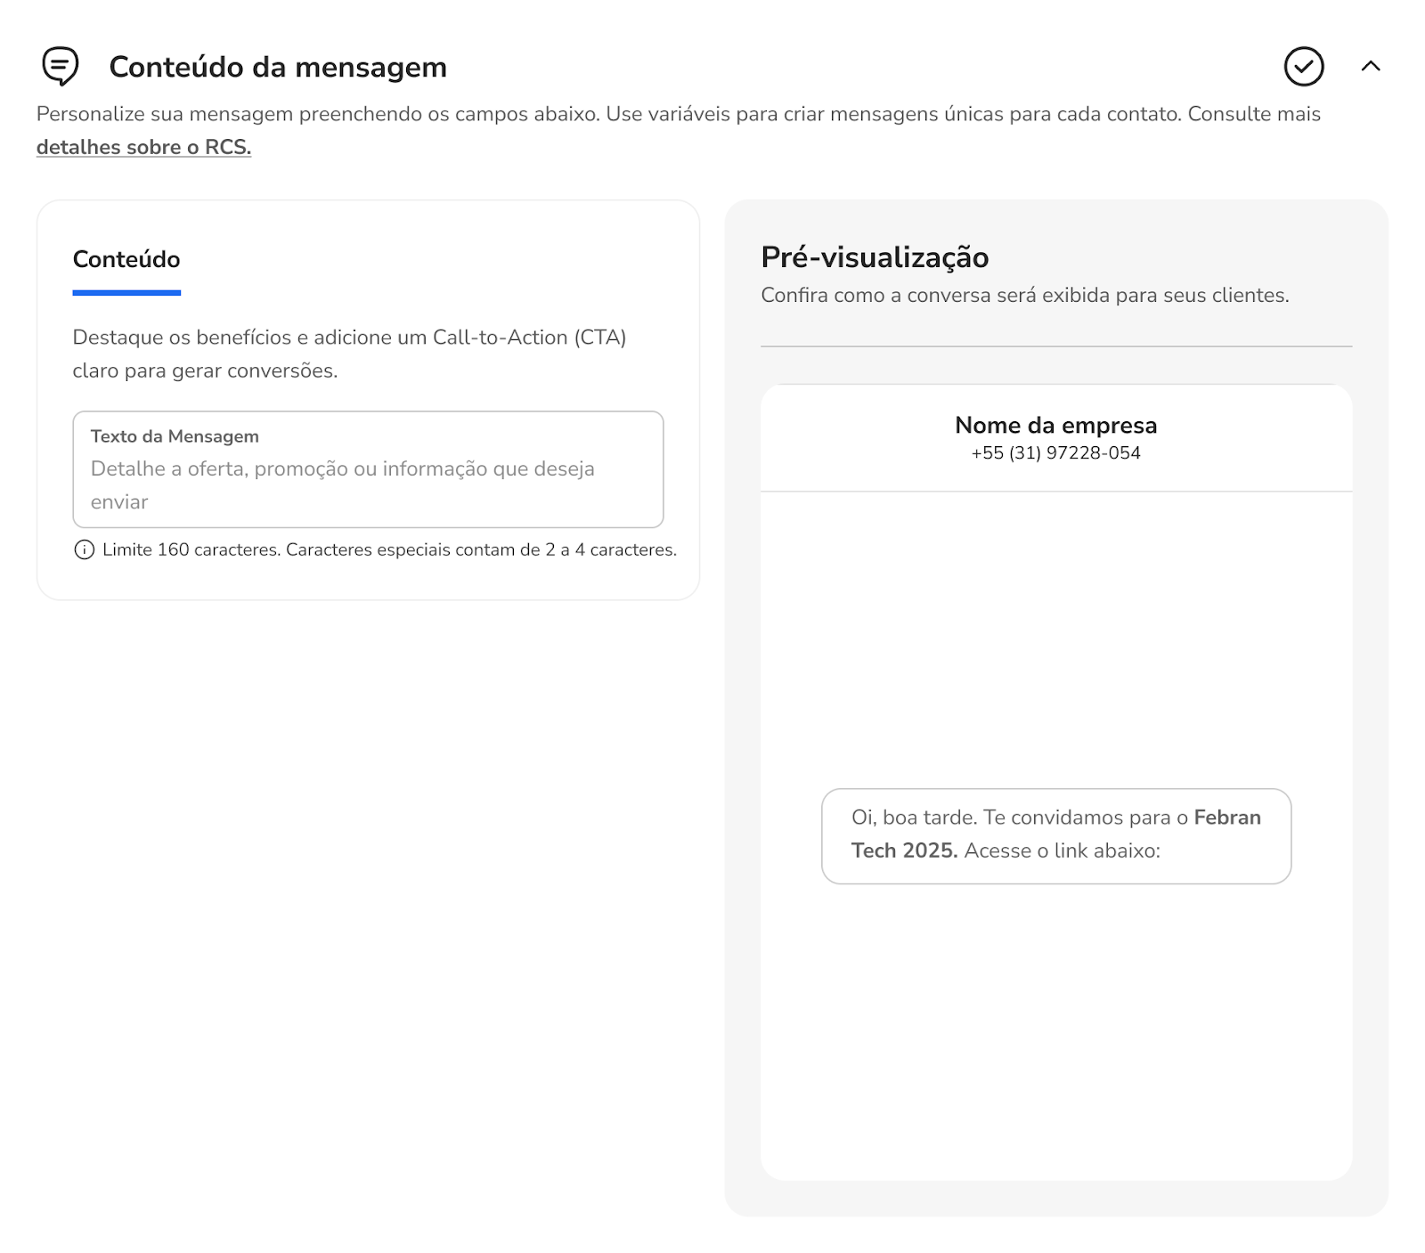Click "Nome da empresa" in the preview

(x=1055, y=426)
